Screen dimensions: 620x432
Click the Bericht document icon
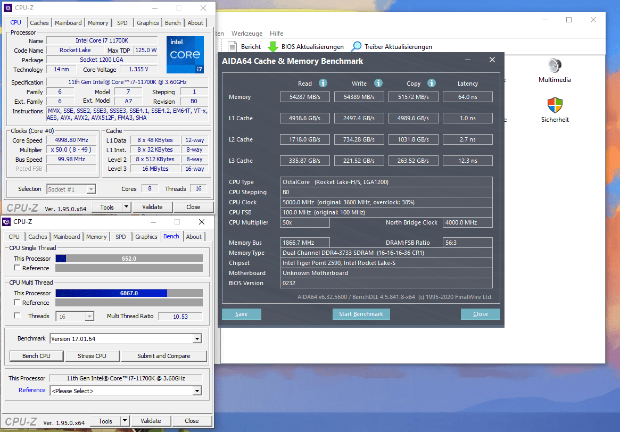click(x=232, y=47)
